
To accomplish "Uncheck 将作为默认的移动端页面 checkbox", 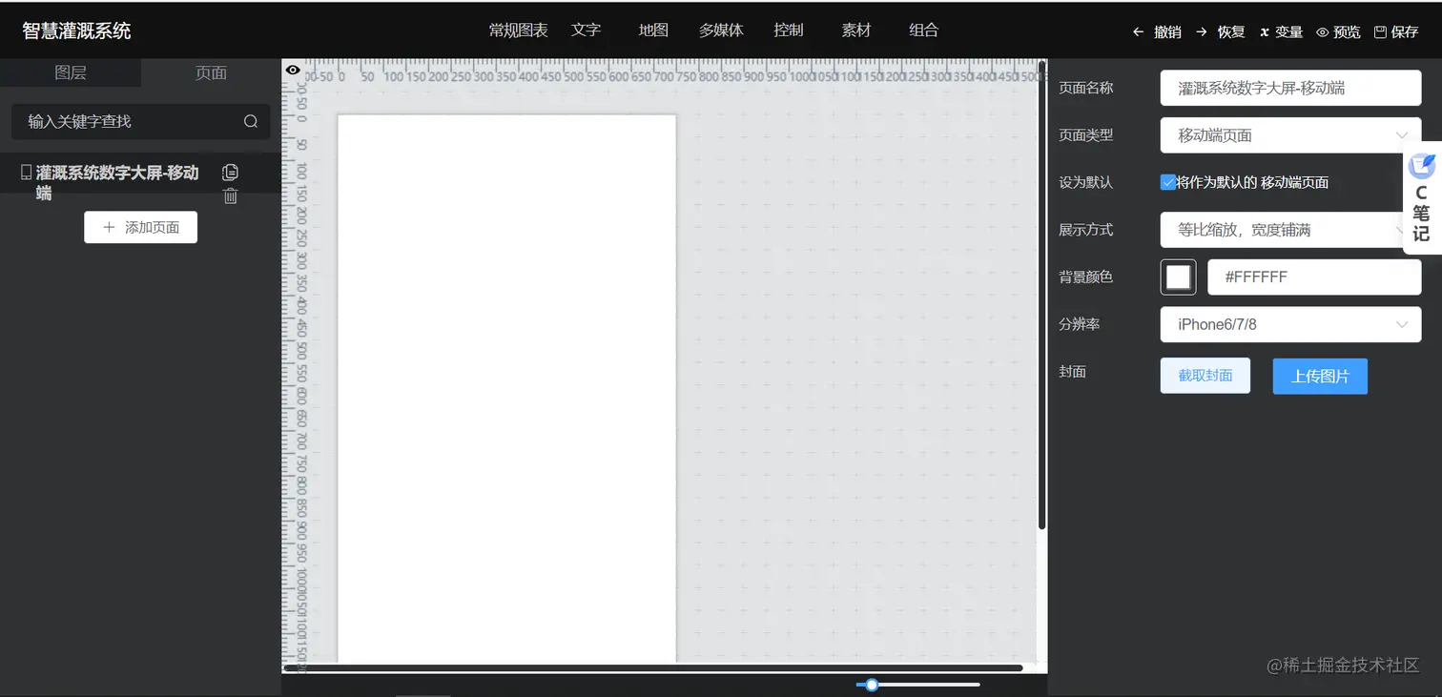I will pyautogui.click(x=1167, y=182).
